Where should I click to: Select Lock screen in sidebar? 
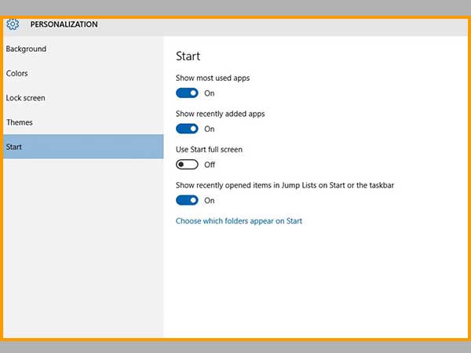pyautogui.click(x=83, y=98)
